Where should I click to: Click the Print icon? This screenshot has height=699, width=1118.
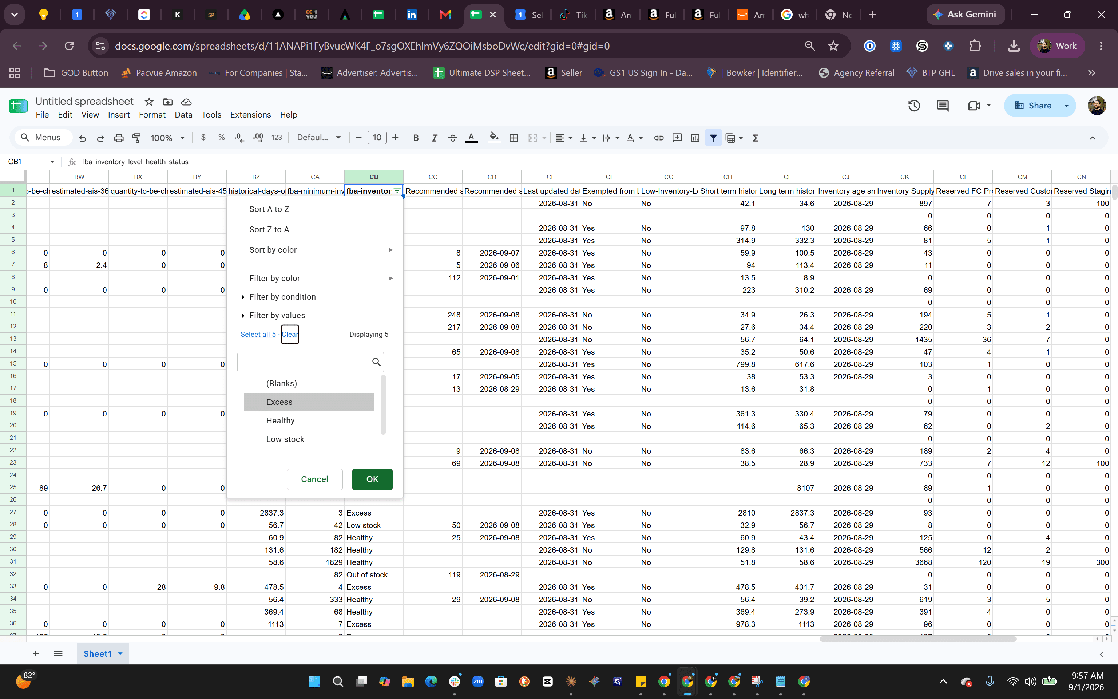pos(119,138)
